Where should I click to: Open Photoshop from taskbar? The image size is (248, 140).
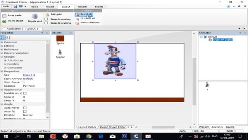tap(124, 136)
